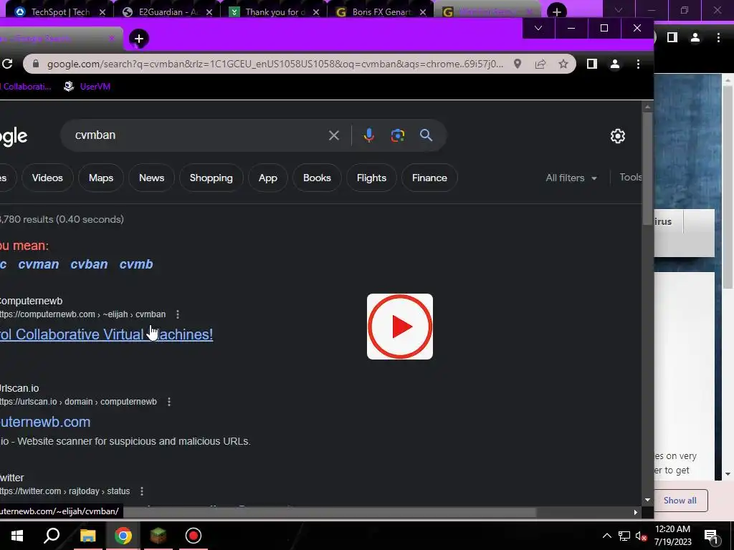
Task: Close the TechSpot tab
Action: (103, 12)
